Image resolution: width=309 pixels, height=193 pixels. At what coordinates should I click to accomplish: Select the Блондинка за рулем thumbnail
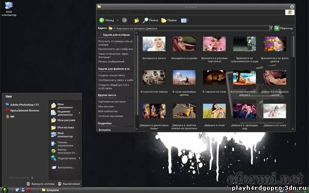click(184, 44)
